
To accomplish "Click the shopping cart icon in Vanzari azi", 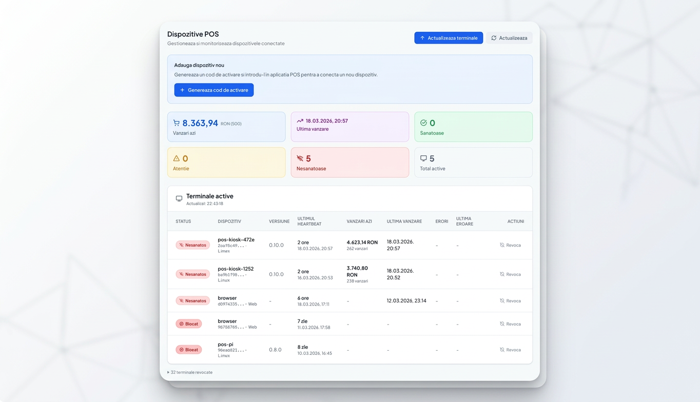I will 177,123.
